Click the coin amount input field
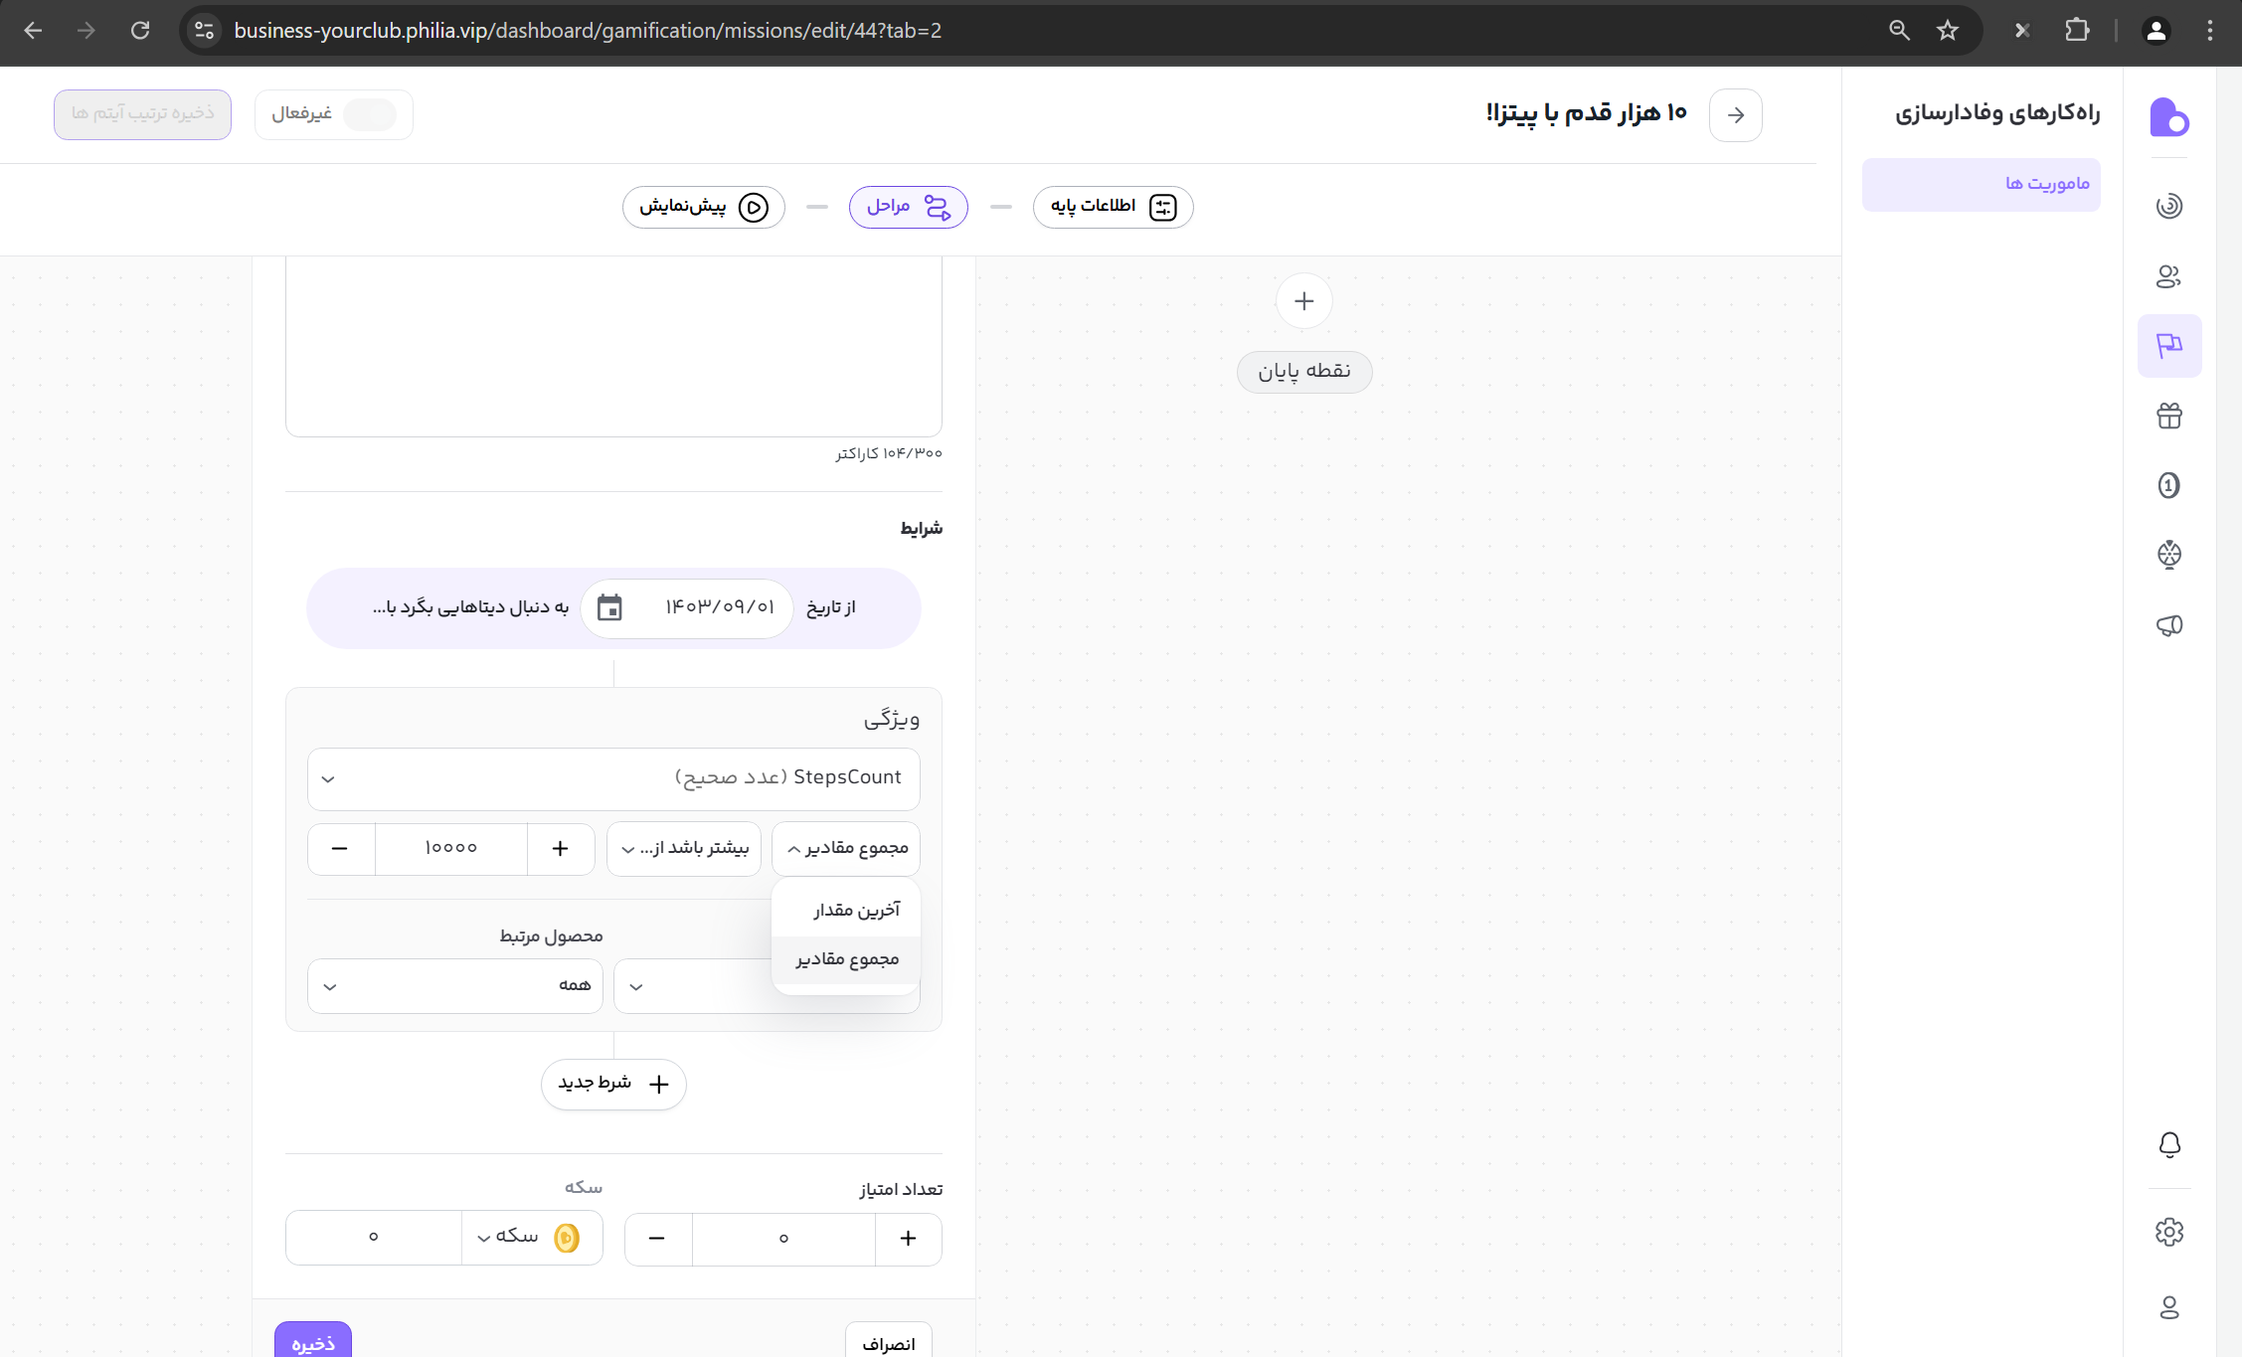Screen dimensions: 2242x1357 374,1238
